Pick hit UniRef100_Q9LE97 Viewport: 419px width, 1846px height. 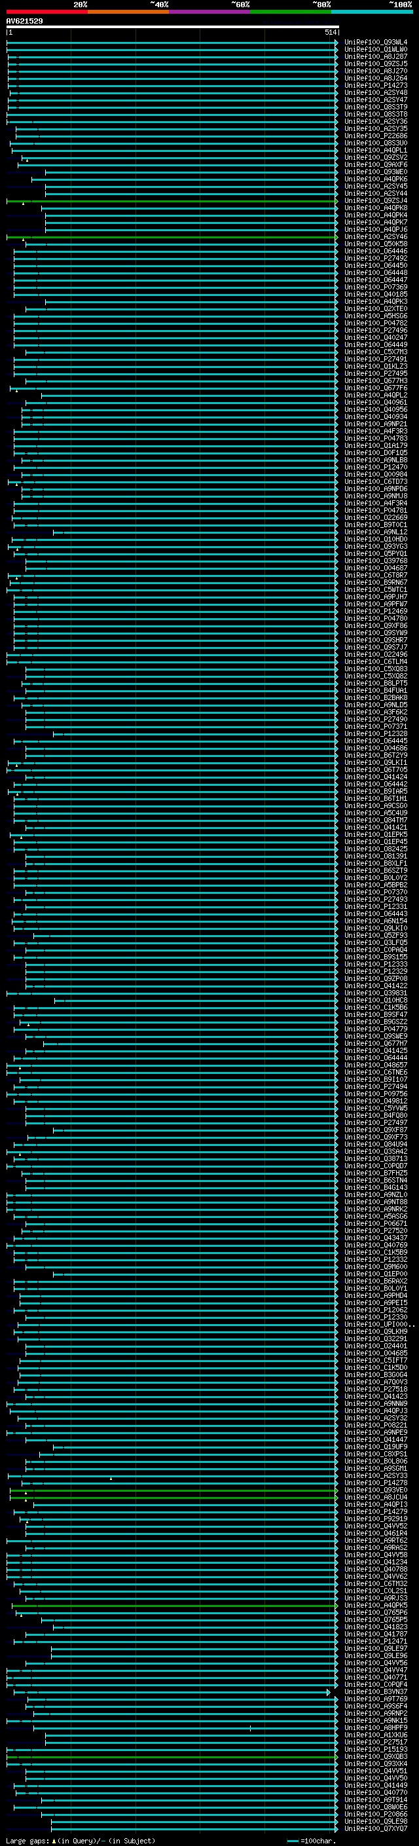[375, 1648]
